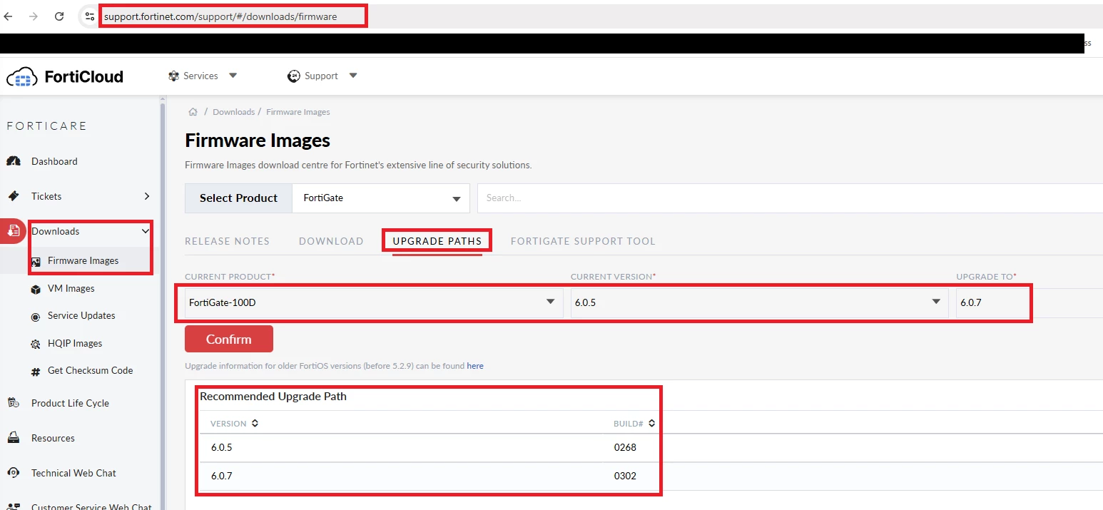Open HQIP Images in the sidebar
Viewport: 1103px width, 510px height.
(75, 343)
